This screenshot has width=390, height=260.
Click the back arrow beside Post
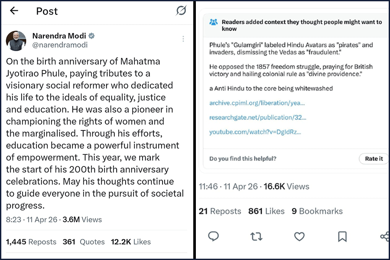pos(14,11)
